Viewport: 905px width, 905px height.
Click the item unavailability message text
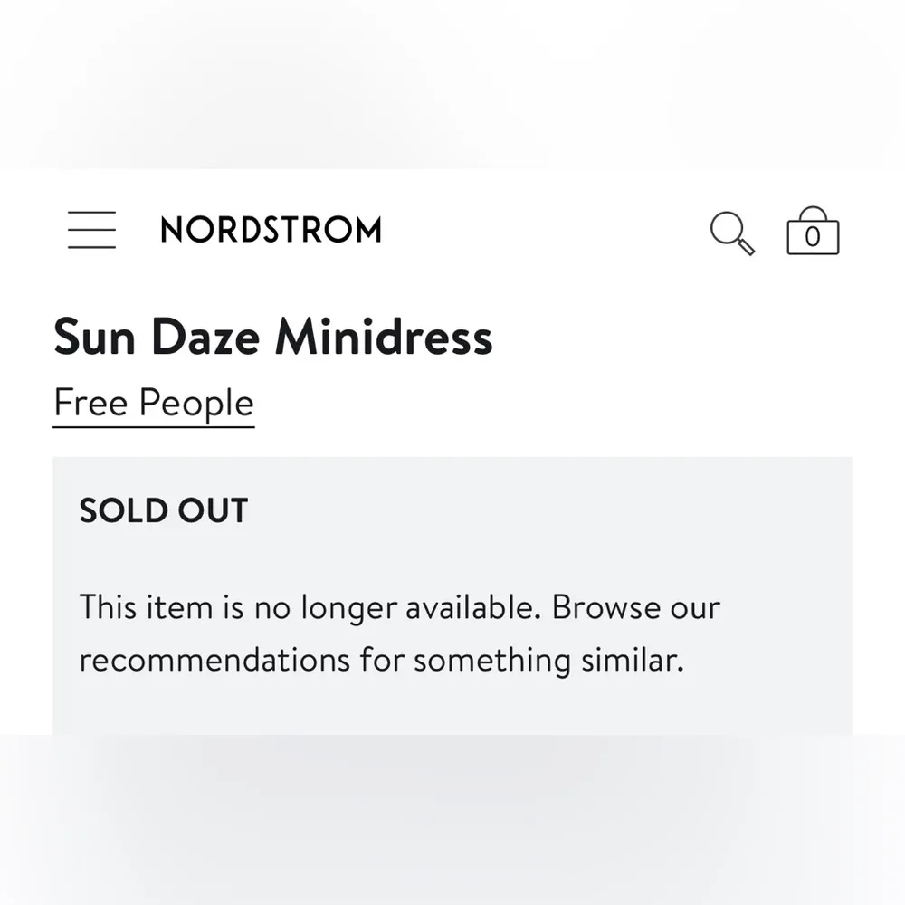(399, 633)
